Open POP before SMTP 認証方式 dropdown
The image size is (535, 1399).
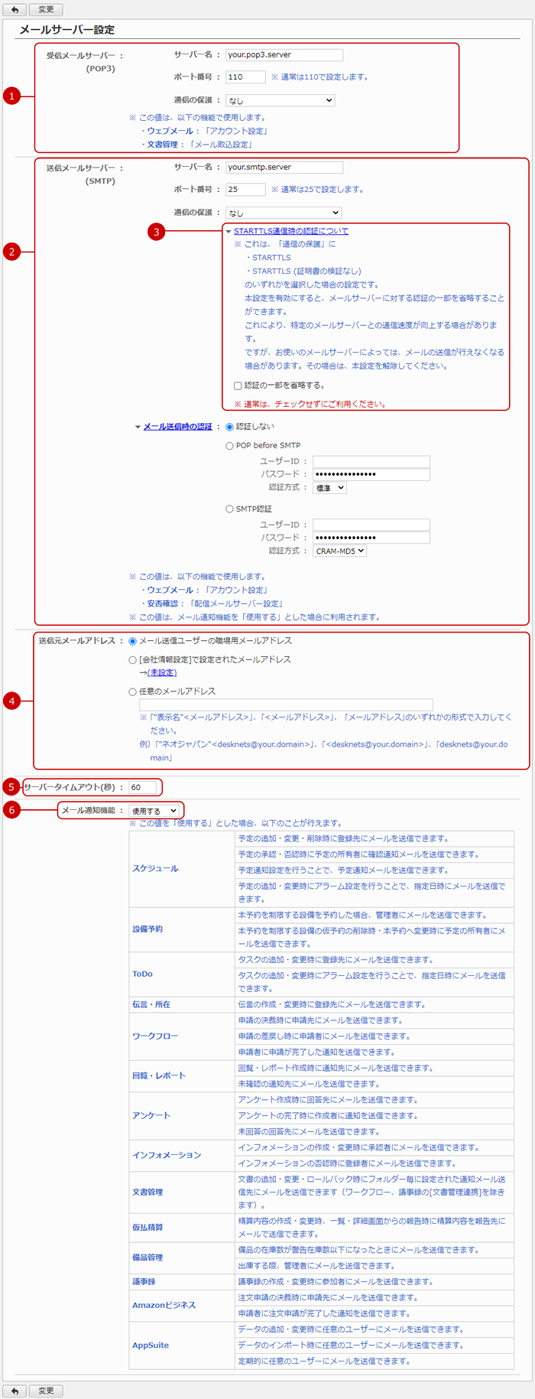[x=330, y=487]
